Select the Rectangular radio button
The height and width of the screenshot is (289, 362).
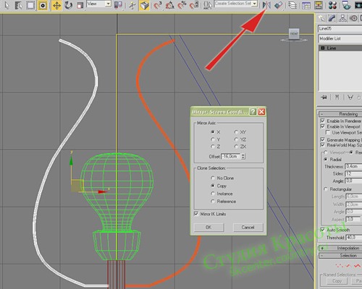coord(326,189)
